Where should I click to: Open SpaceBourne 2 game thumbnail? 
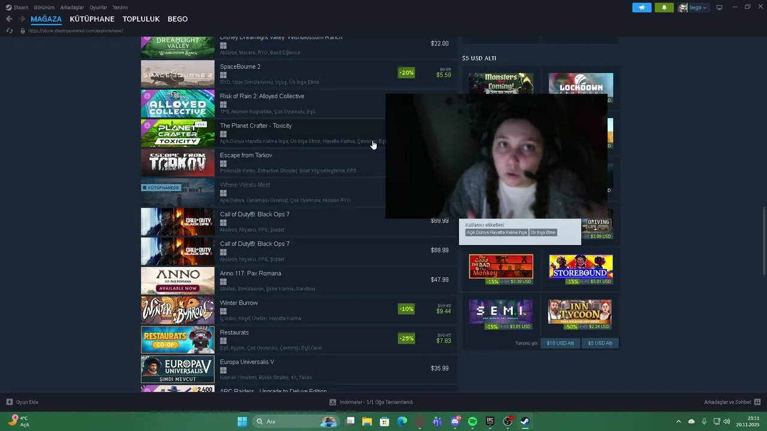click(177, 74)
